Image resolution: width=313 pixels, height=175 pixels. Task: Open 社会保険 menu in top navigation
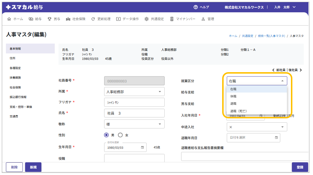click(76, 19)
